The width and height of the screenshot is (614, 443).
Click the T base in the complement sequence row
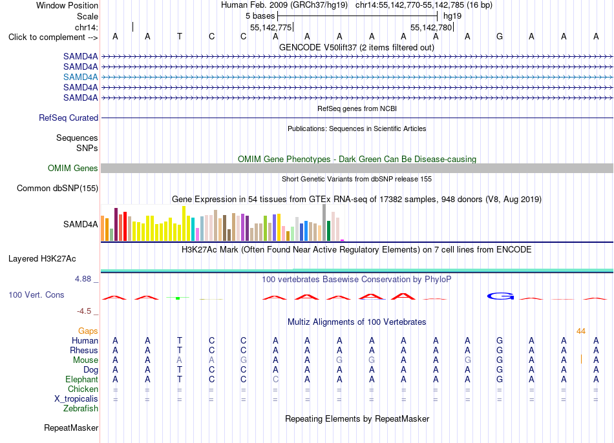179,36
